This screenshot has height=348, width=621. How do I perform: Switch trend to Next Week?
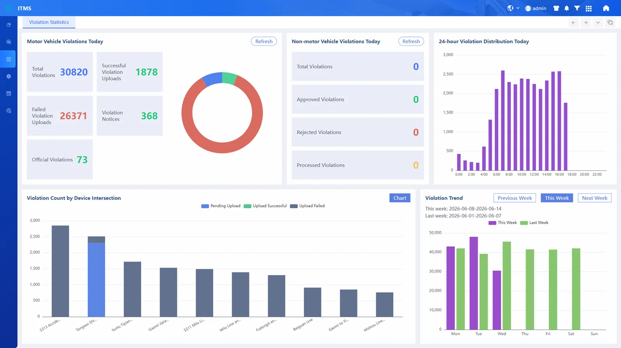pos(595,198)
